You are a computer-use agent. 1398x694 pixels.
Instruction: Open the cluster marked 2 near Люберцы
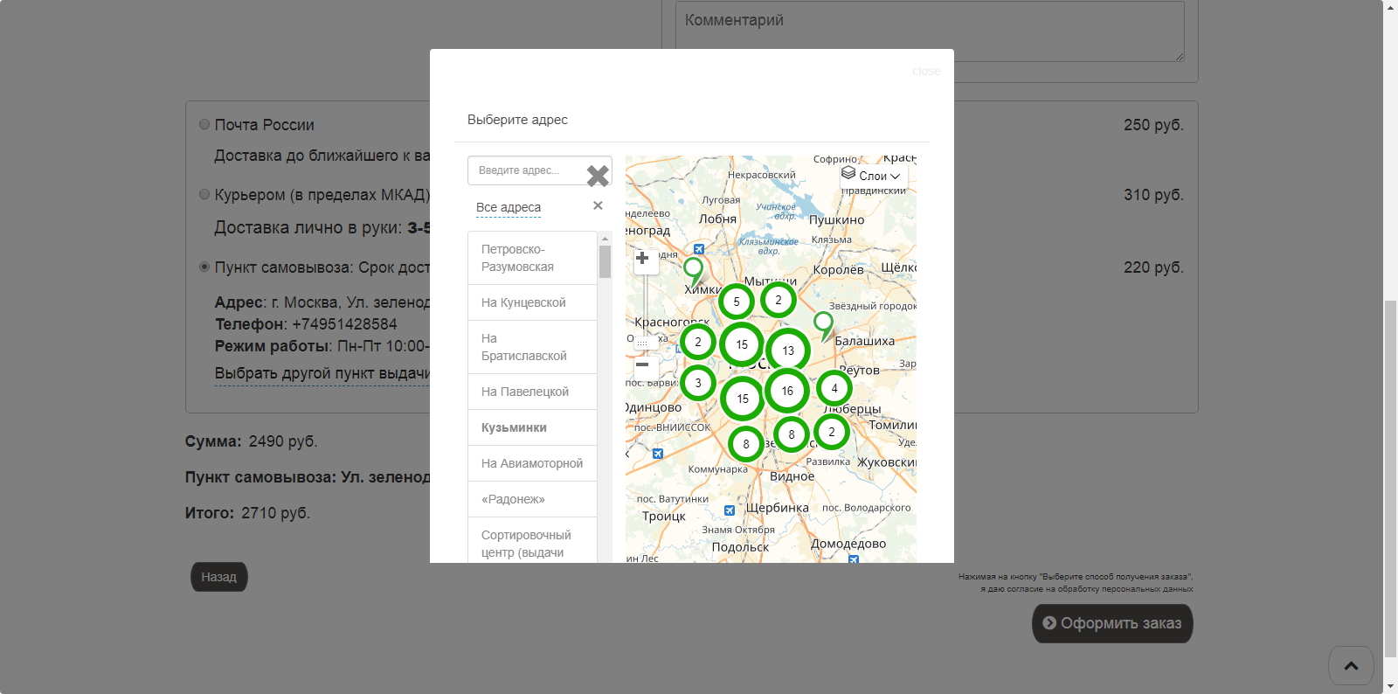832,432
